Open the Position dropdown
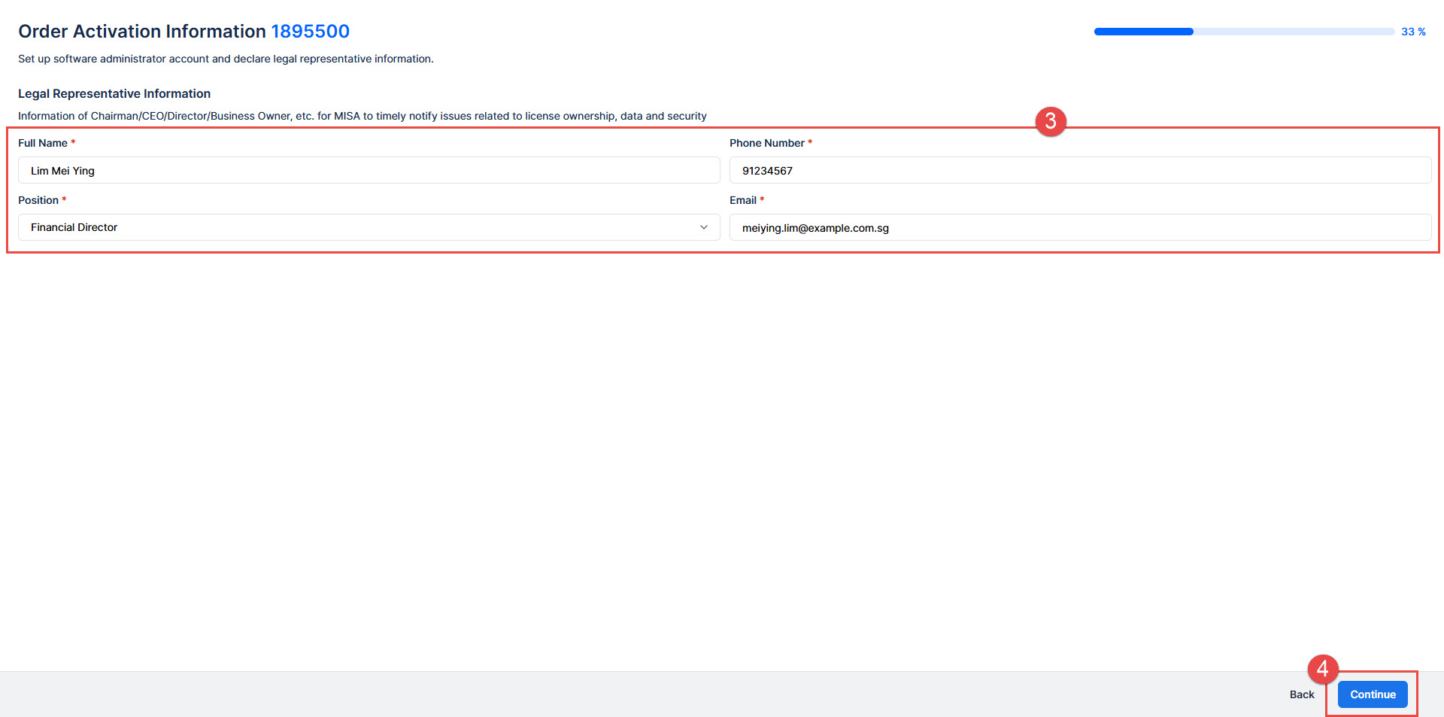 (x=369, y=227)
